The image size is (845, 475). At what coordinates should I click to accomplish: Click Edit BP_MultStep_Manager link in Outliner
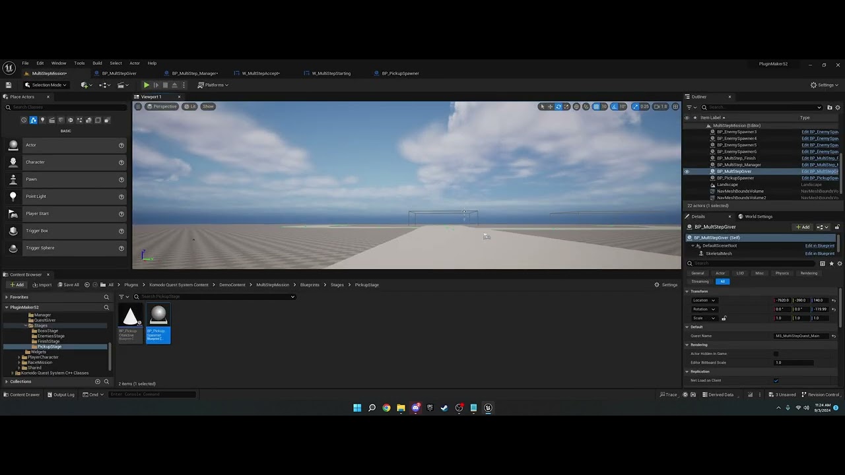[820, 165]
